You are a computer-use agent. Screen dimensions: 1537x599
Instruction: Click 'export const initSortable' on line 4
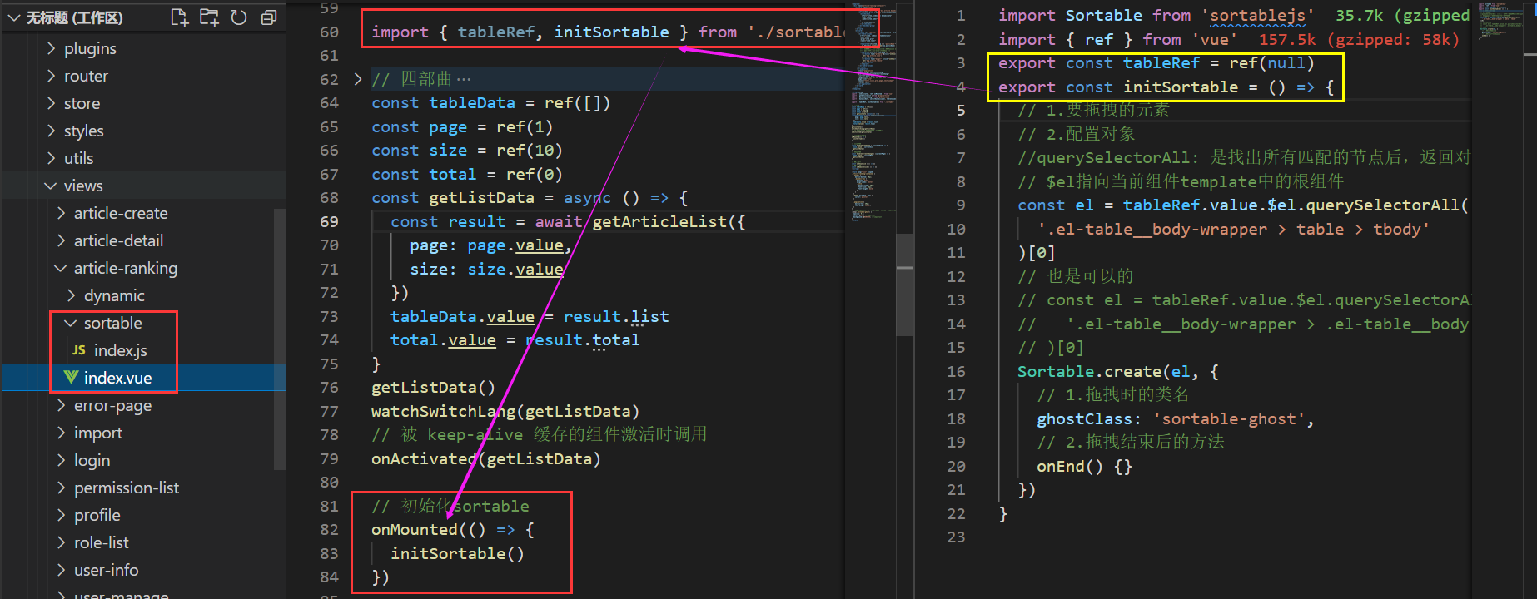point(1118,87)
